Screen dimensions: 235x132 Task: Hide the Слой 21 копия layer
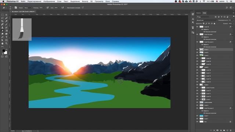coord(197,88)
